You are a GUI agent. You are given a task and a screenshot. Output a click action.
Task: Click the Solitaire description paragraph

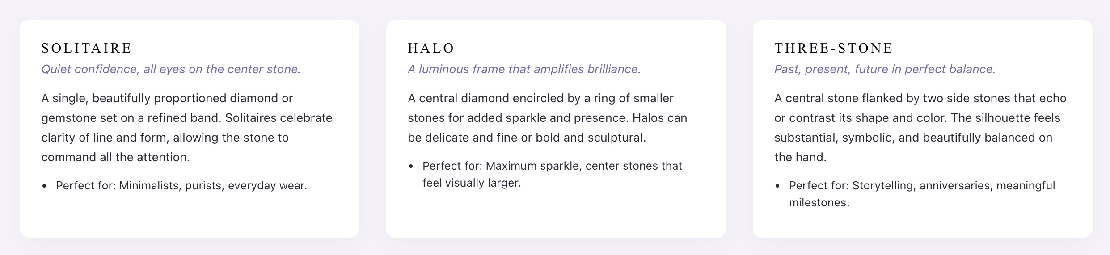coord(187,128)
